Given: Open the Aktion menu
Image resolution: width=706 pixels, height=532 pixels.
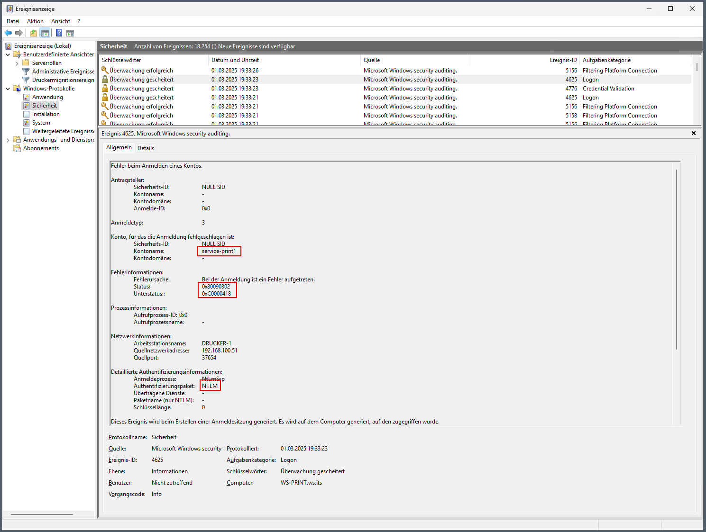Looking at the screenshot, I should pyautogui.click(x=35, y=21).
